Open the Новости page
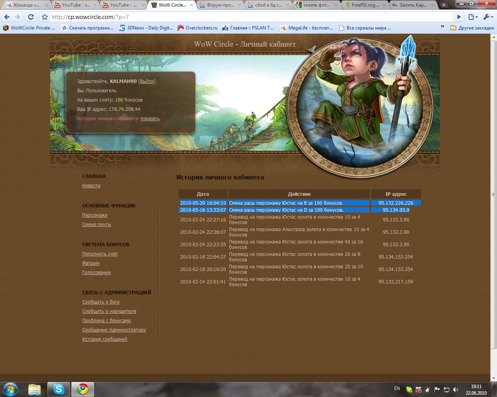497x397 pixels. 91,186
